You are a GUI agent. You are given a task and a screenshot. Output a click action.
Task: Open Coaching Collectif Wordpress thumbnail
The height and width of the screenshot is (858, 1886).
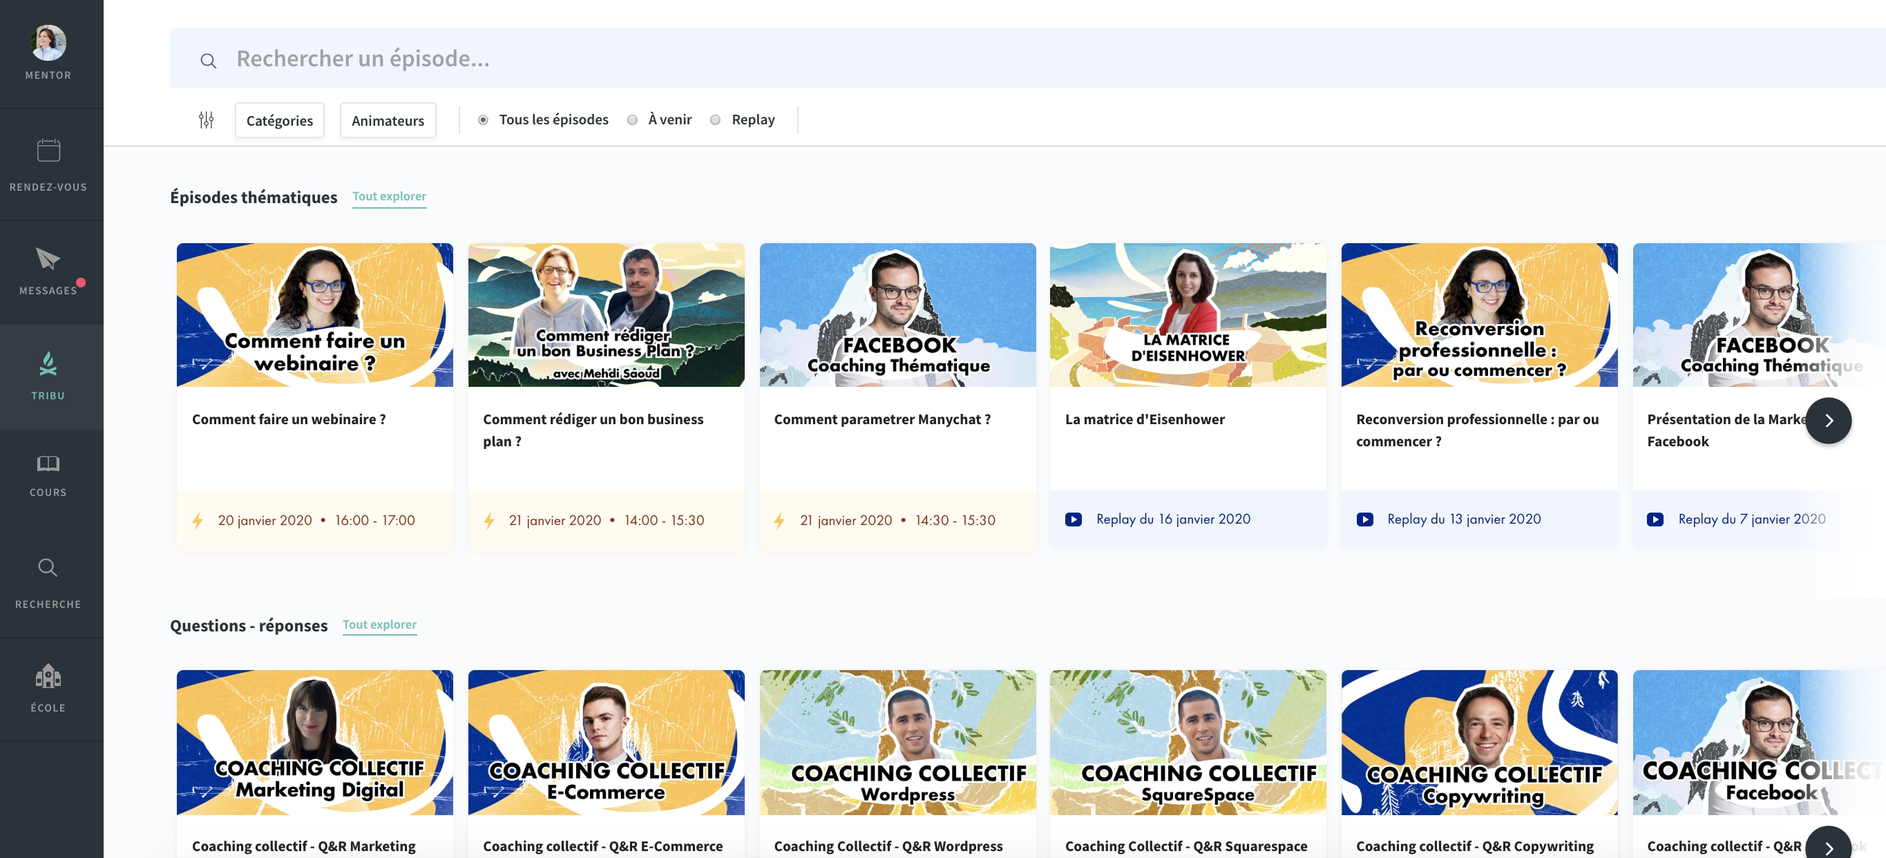click(x=897, y=743)
